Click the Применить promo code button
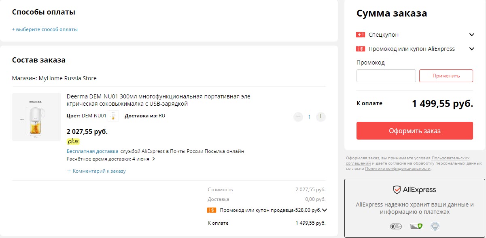The height and width of the screenshot is (238, 486). pyautogui.click(x=446, y=76)
